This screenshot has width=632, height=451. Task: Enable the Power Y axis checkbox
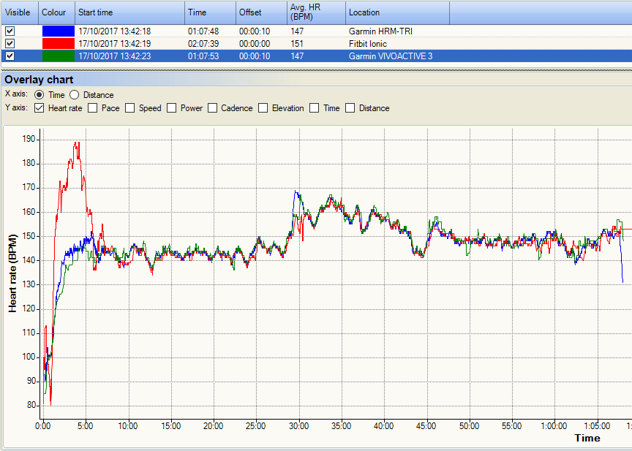[172, 108]
